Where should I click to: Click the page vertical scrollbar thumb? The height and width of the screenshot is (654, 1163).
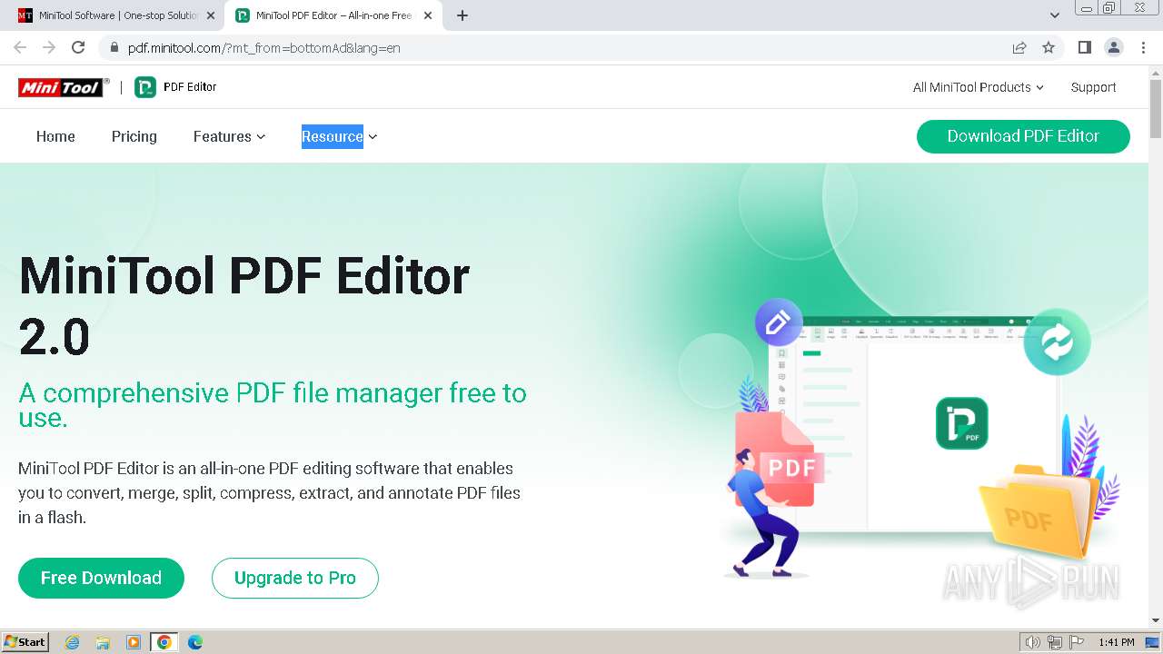tap(1156, 109)
